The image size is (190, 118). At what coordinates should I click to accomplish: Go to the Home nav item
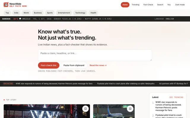[125, 5]
